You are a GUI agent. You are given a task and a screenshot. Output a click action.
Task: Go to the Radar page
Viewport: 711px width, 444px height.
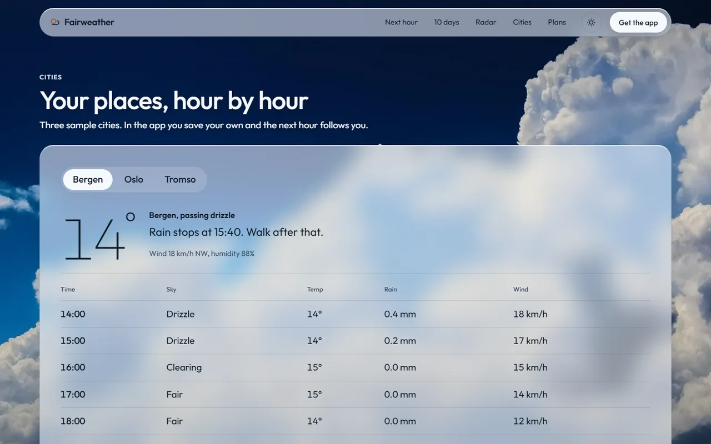coord(486,22)
